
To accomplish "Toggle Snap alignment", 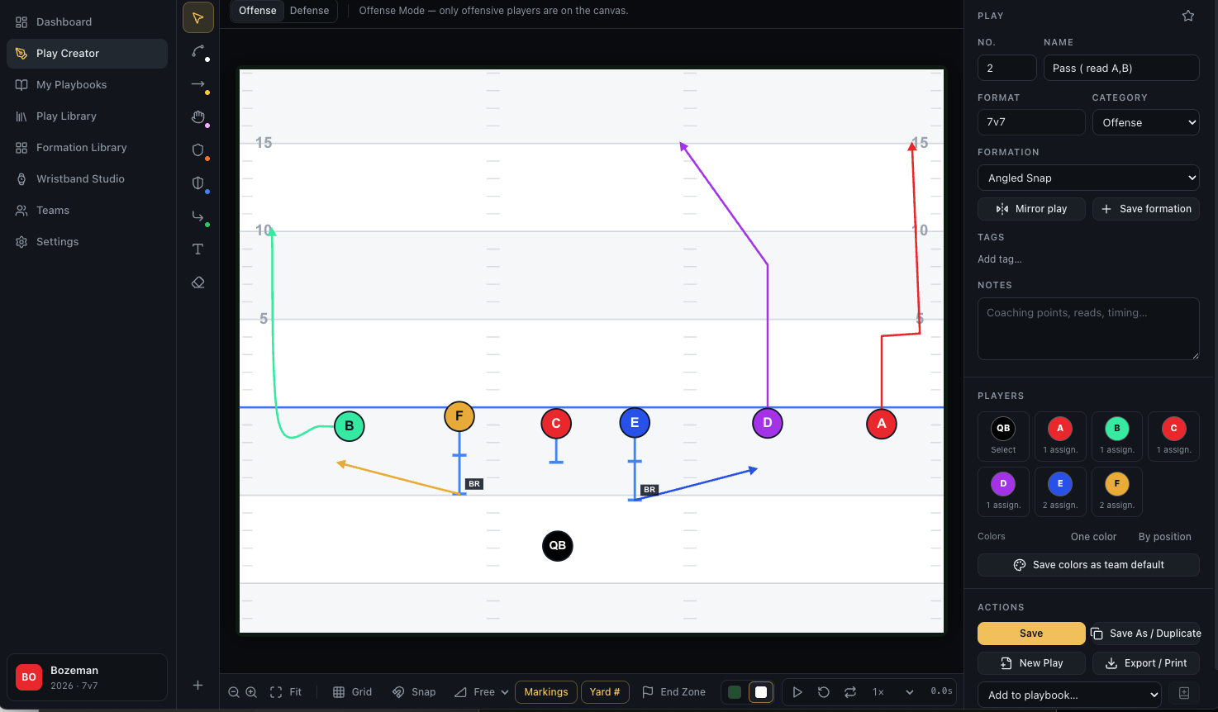I will 414,692.
